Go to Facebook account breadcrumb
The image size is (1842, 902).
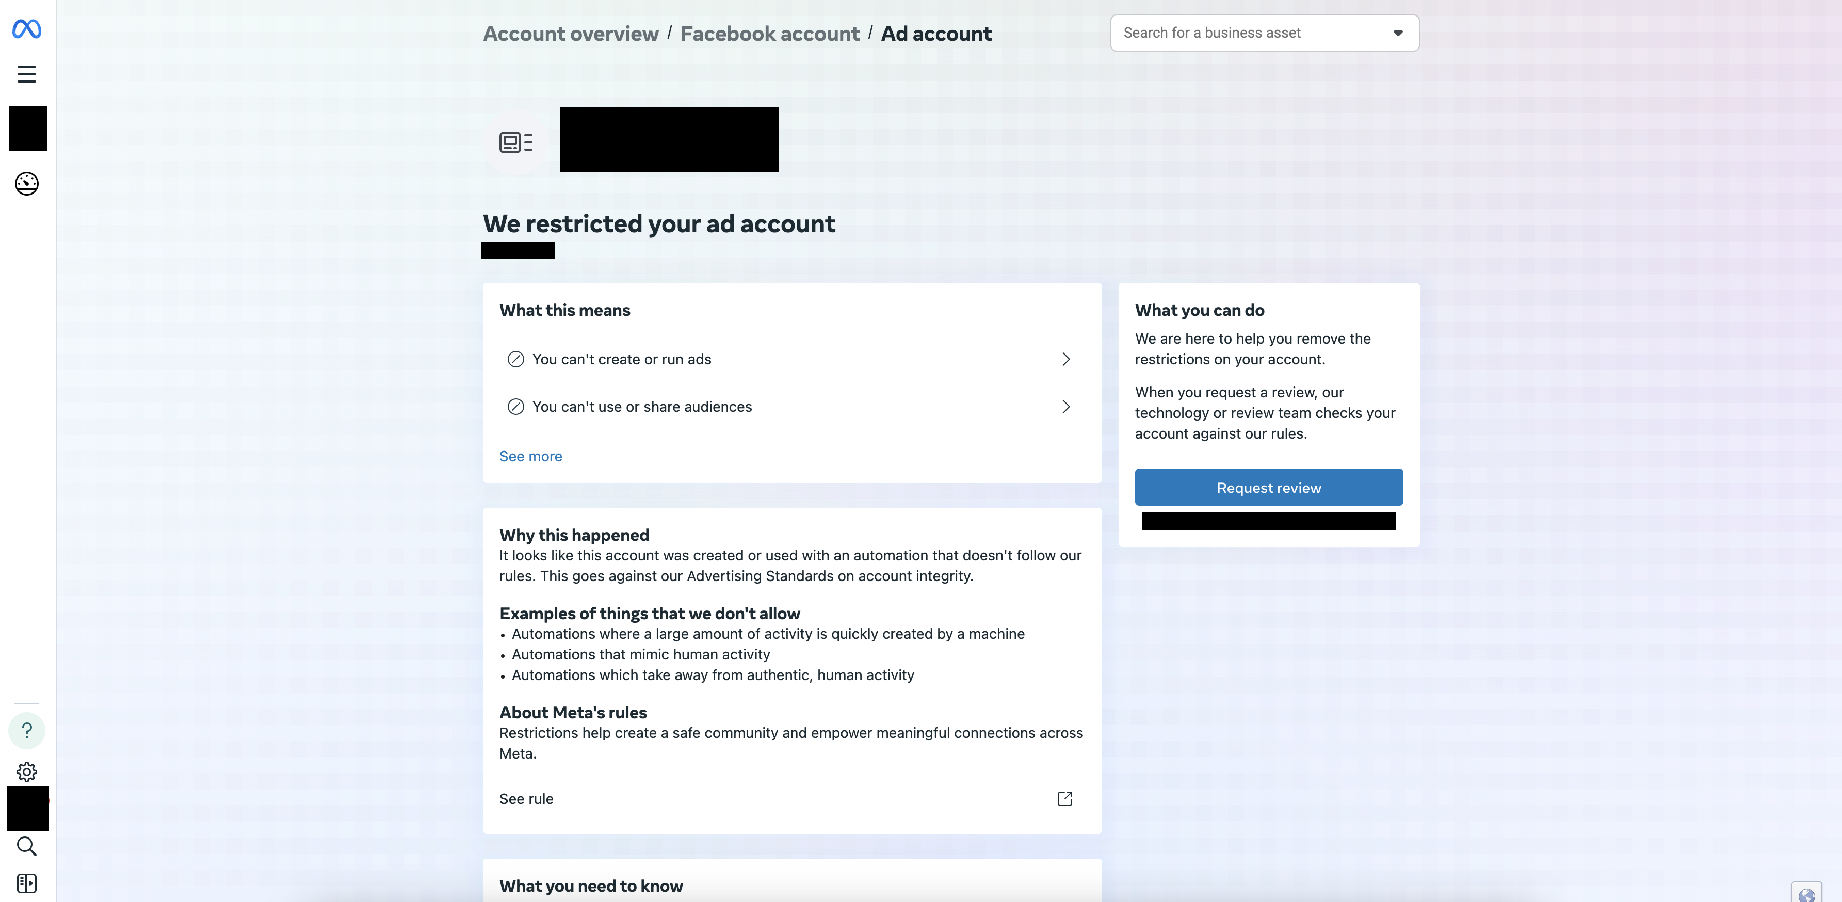click(769, 34)
